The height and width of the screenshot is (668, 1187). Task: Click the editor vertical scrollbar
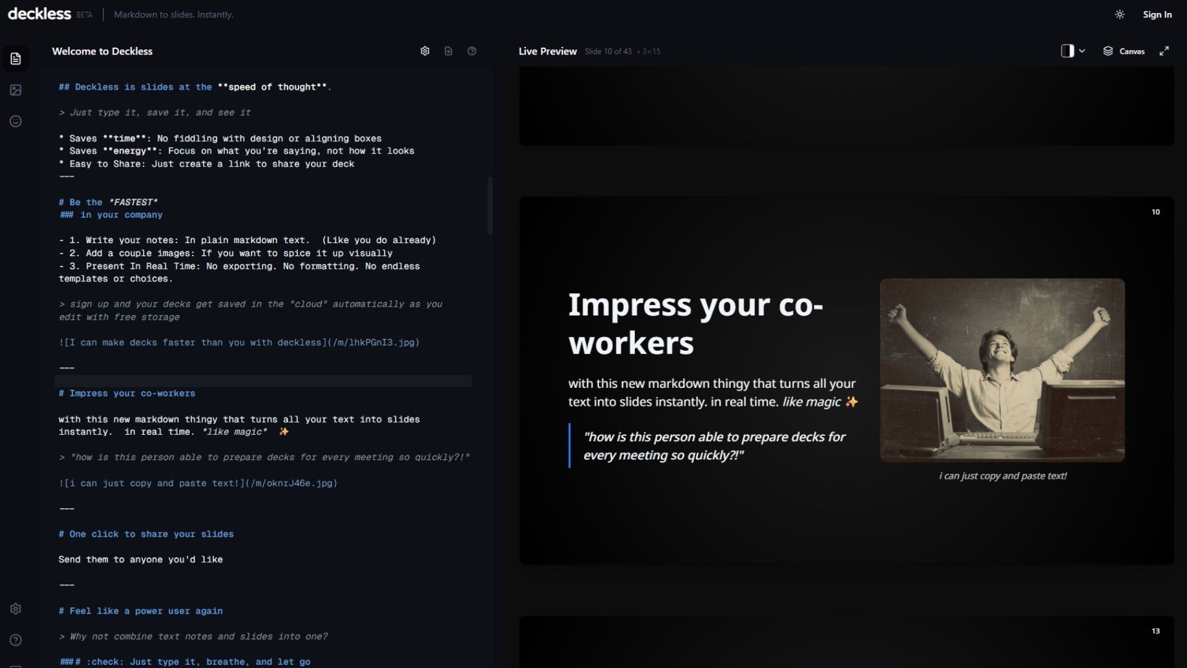coord(490,206)
